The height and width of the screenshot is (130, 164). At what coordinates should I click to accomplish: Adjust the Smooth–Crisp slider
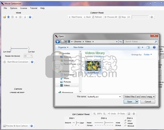pos(76,123)
